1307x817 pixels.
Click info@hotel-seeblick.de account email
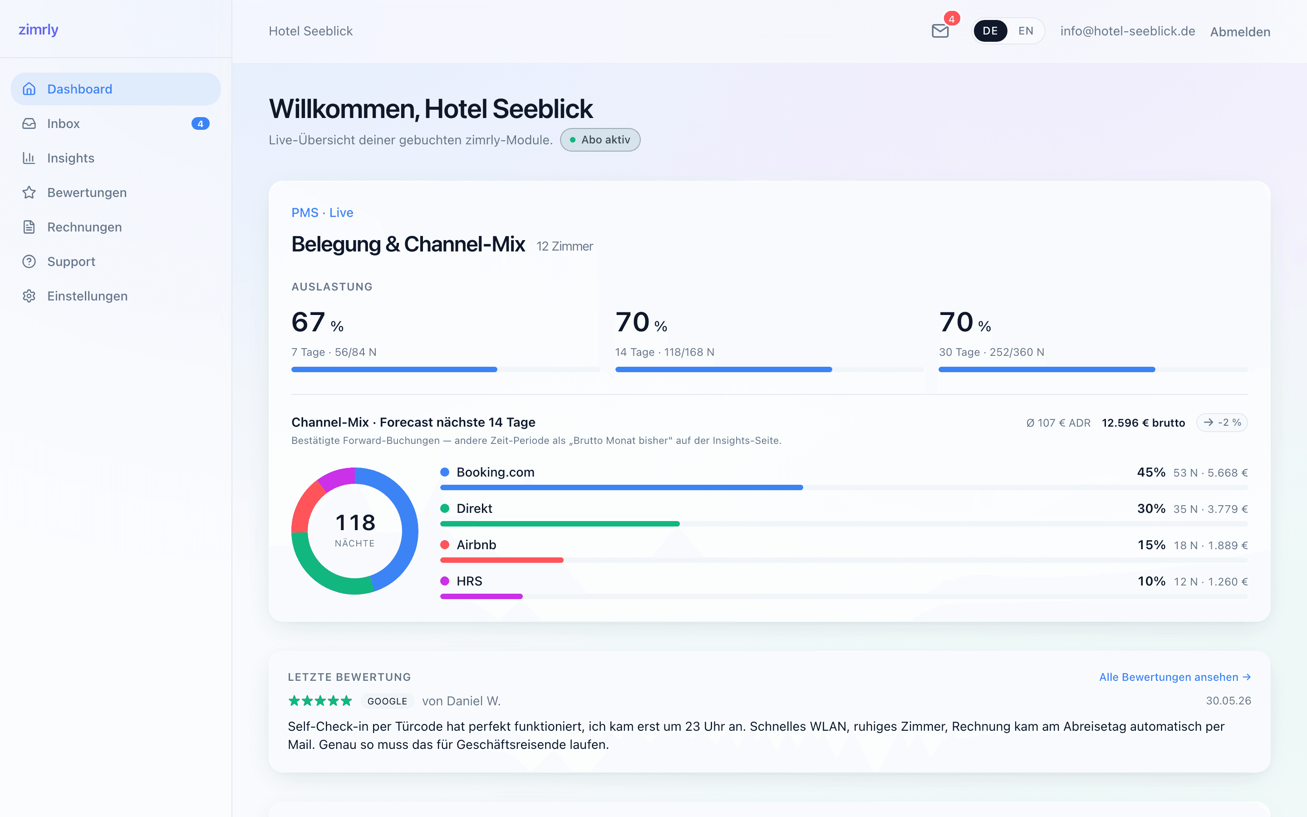[1127, 31]
